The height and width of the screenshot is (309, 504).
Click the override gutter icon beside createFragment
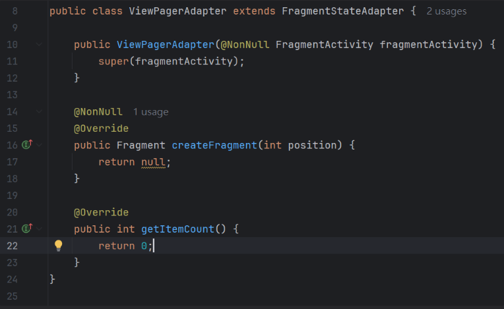tap(27, 144)
